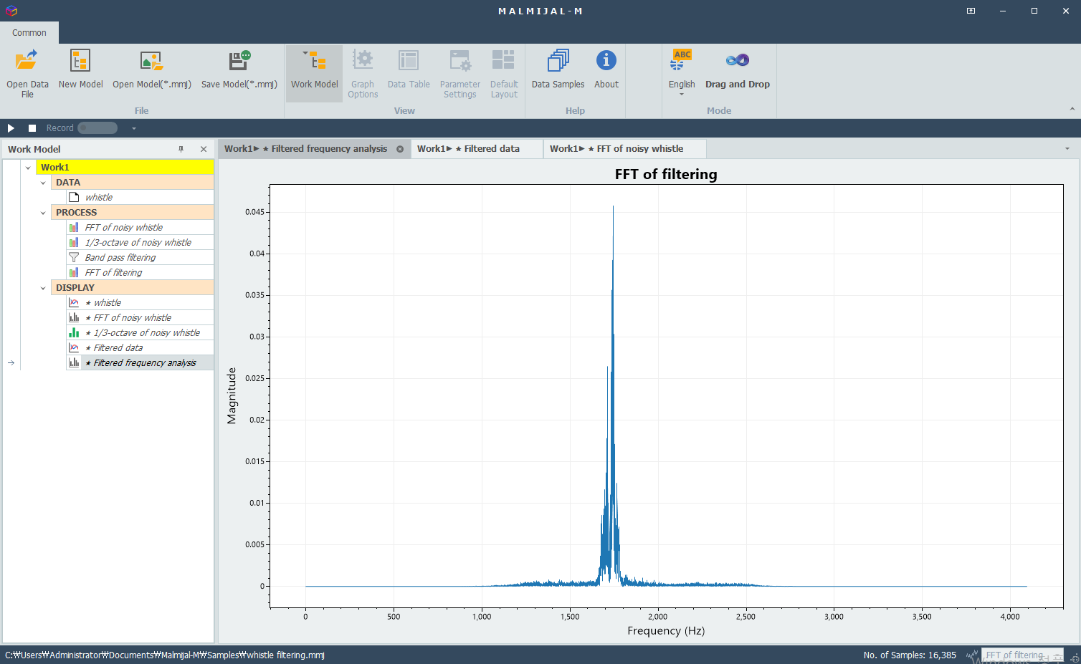1081x664 pixels.
Task: Toggle the Work Model view button
Action: (x=314, y=73)
